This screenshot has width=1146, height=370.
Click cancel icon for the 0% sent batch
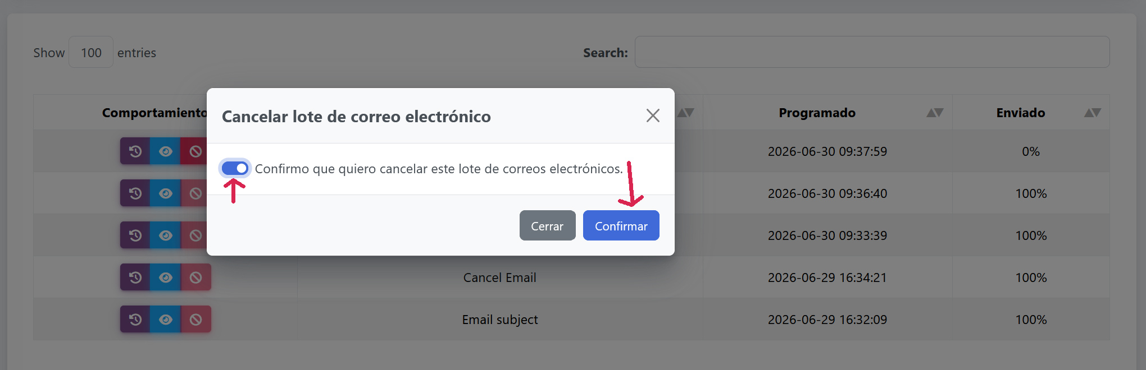coord(195,151)
